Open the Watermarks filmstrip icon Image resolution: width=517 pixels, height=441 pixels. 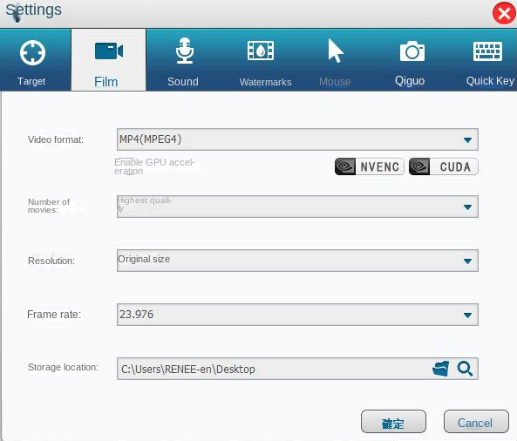261,51
